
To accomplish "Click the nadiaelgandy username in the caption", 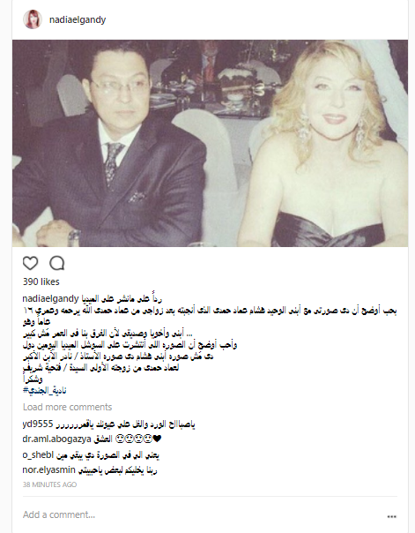I will point(50,299).
